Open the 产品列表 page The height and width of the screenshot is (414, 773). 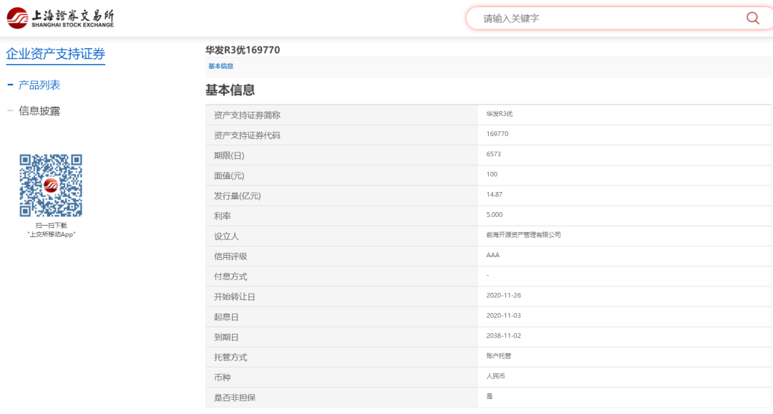pyautogui.click(x=42, y=84)
